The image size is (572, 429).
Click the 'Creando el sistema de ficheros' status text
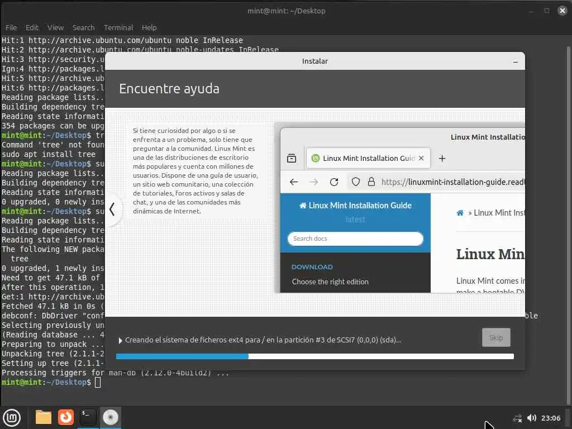tap(263, 340)
